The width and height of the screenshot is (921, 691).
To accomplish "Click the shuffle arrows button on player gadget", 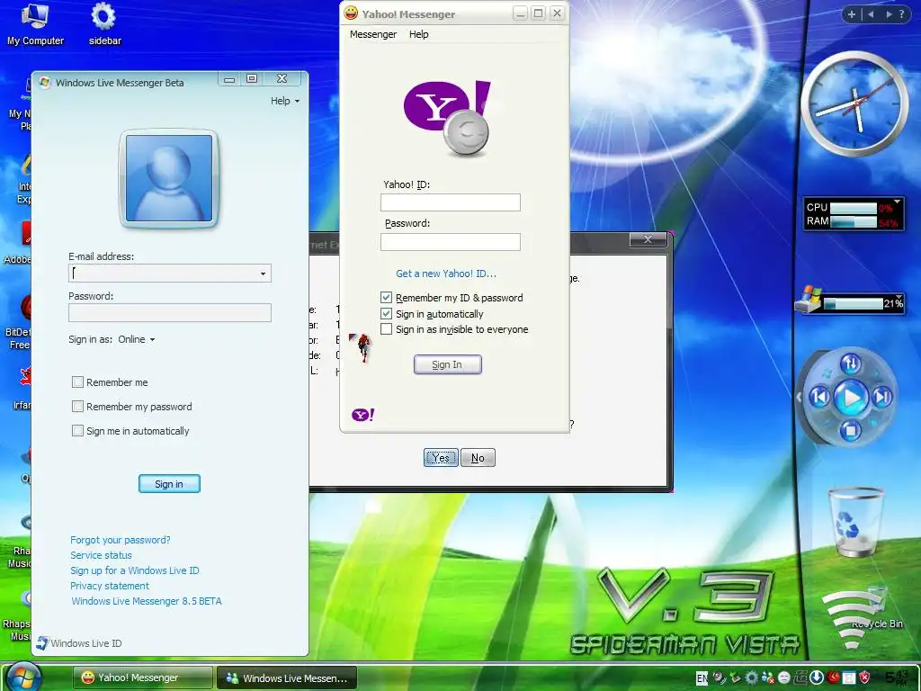I will click(x=851, y=363).
